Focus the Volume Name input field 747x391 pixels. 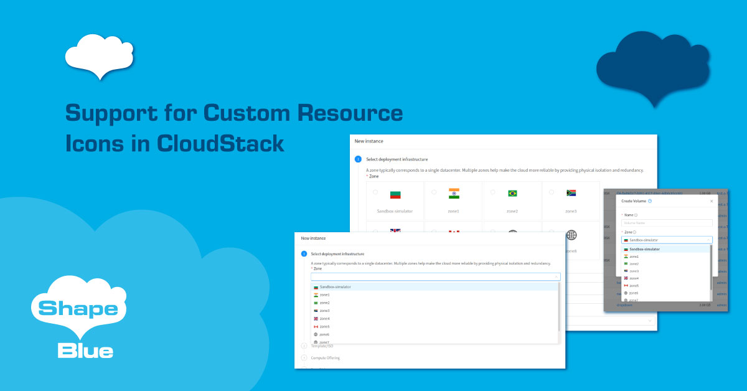point(667,222)
